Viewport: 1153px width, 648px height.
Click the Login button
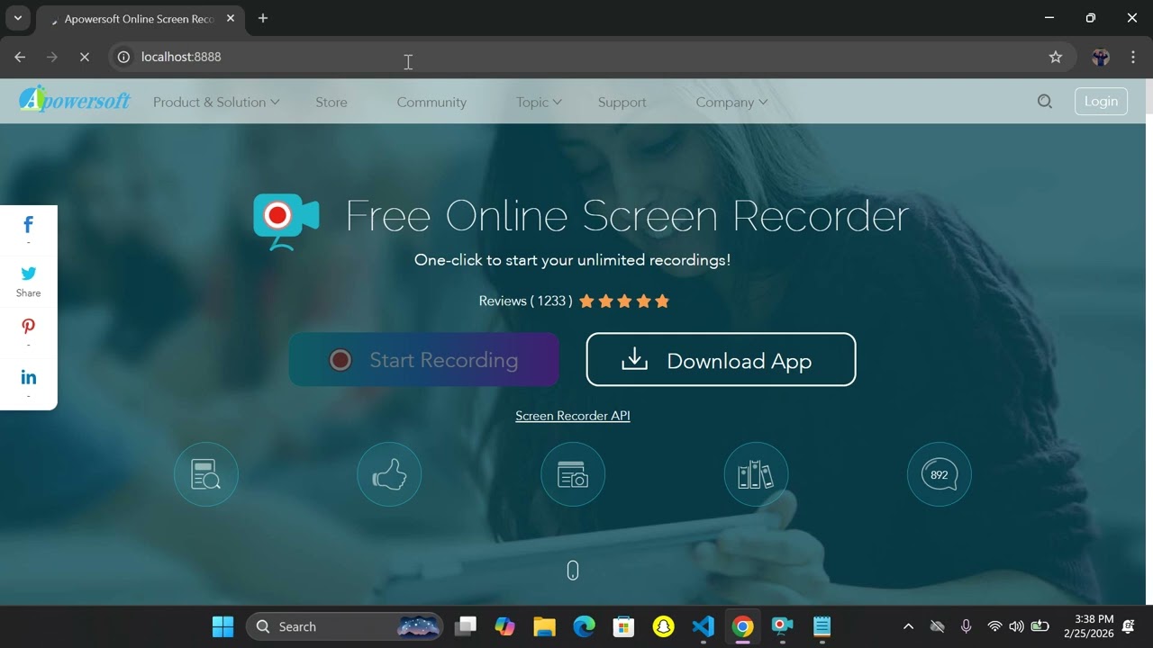tap(1101, 101)
